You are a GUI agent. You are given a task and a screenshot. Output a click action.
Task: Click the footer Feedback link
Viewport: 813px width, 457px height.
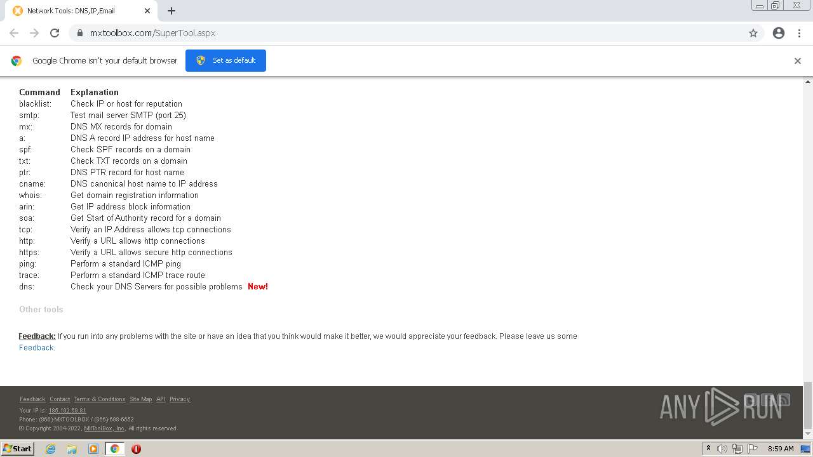[x=32, y=399]
